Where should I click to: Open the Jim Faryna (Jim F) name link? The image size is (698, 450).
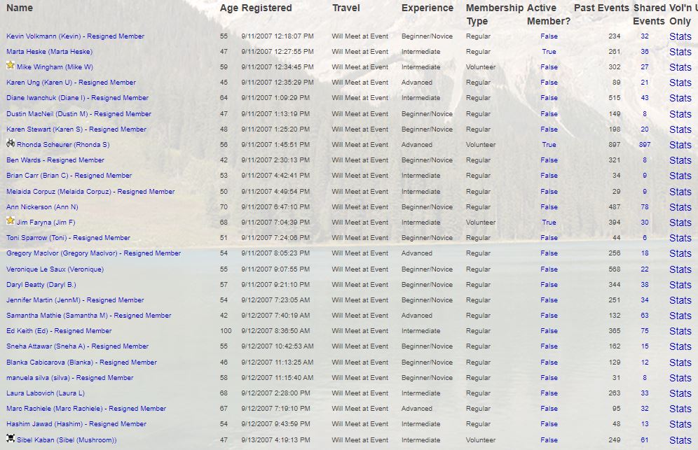[46, 223]
